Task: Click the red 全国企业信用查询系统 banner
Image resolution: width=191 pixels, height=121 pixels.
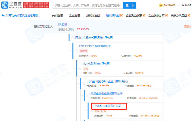Action: [x=36, y=5]
